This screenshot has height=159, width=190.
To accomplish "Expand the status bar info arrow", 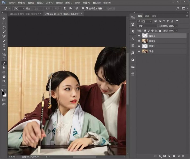I will tap(46, 157).
